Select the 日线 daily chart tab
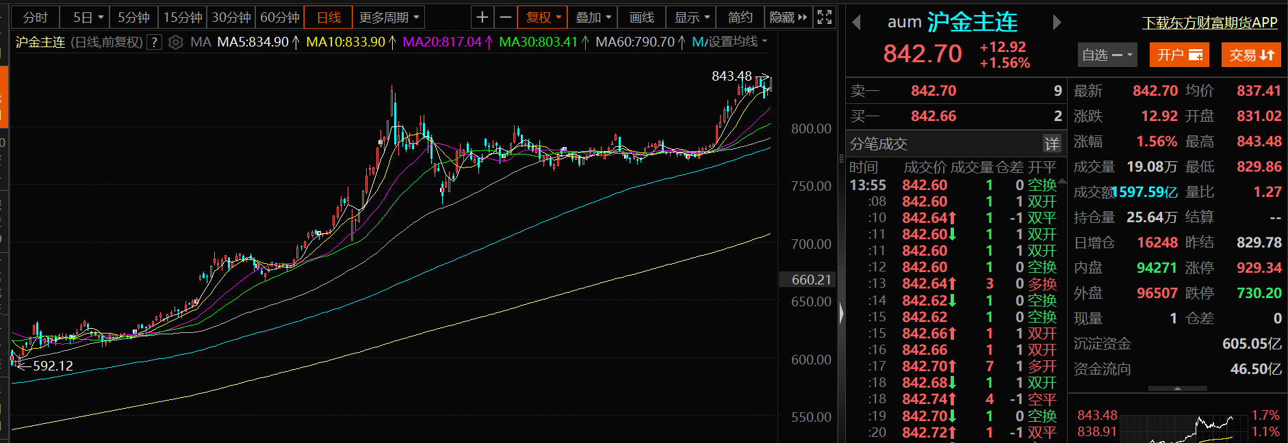The height and width of the screenshot is (443, 1288). pyautogui.click(x=329, y=17)
